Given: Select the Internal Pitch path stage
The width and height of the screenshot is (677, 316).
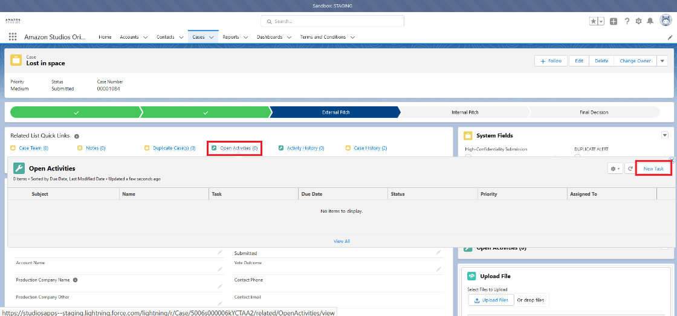Looking at the screenshot, I should pyautogui.click(x=465, y=112).
